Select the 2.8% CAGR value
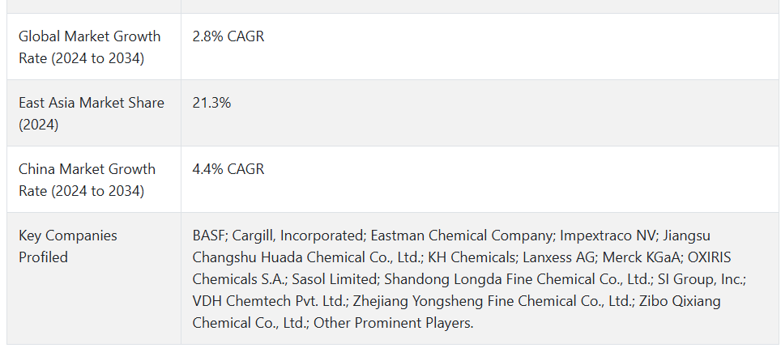The image size is (781, 348). point(228,36)
